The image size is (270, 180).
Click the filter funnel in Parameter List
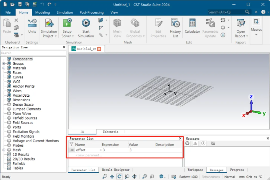point(71,144)
